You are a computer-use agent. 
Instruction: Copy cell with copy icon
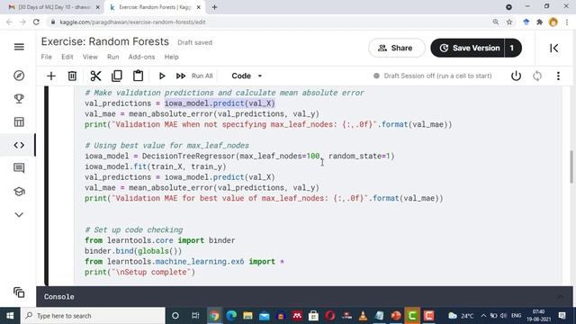click(117, 76)
